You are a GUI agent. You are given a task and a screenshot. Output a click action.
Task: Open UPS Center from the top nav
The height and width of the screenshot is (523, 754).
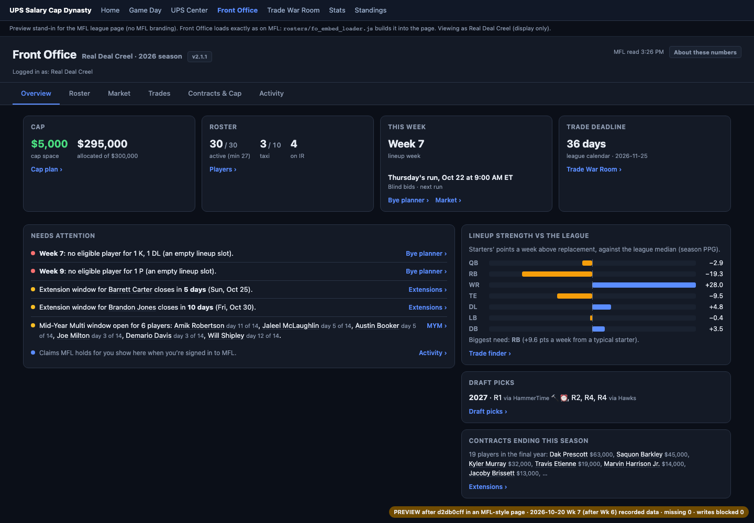point(189,10)
